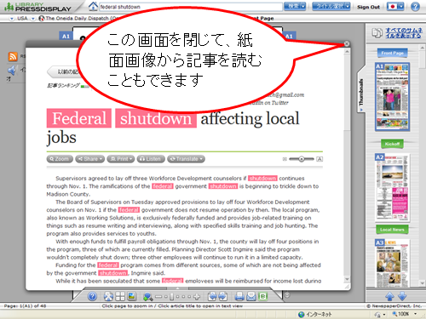Click the 'Federal shutdown affecting local jobs' headline
This screenshot has width=426, height=319.
173,127
